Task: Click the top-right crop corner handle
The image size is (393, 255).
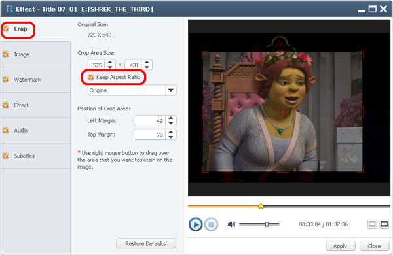Action: [362, 54]
